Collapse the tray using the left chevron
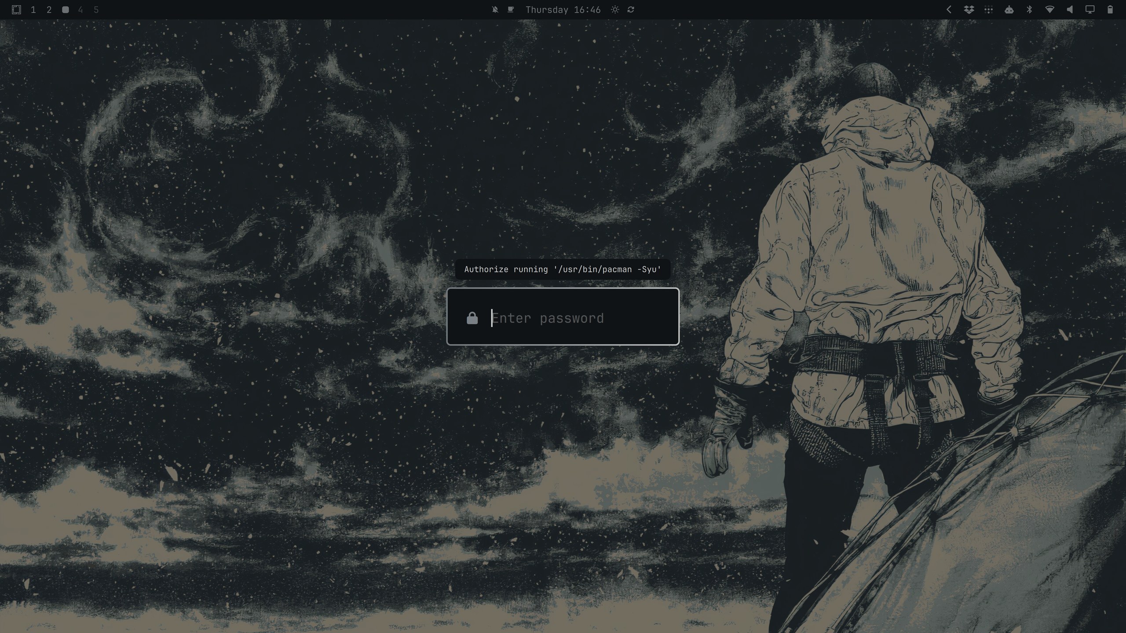Viewport: 1126px width, 633px height. click(949, 10)
